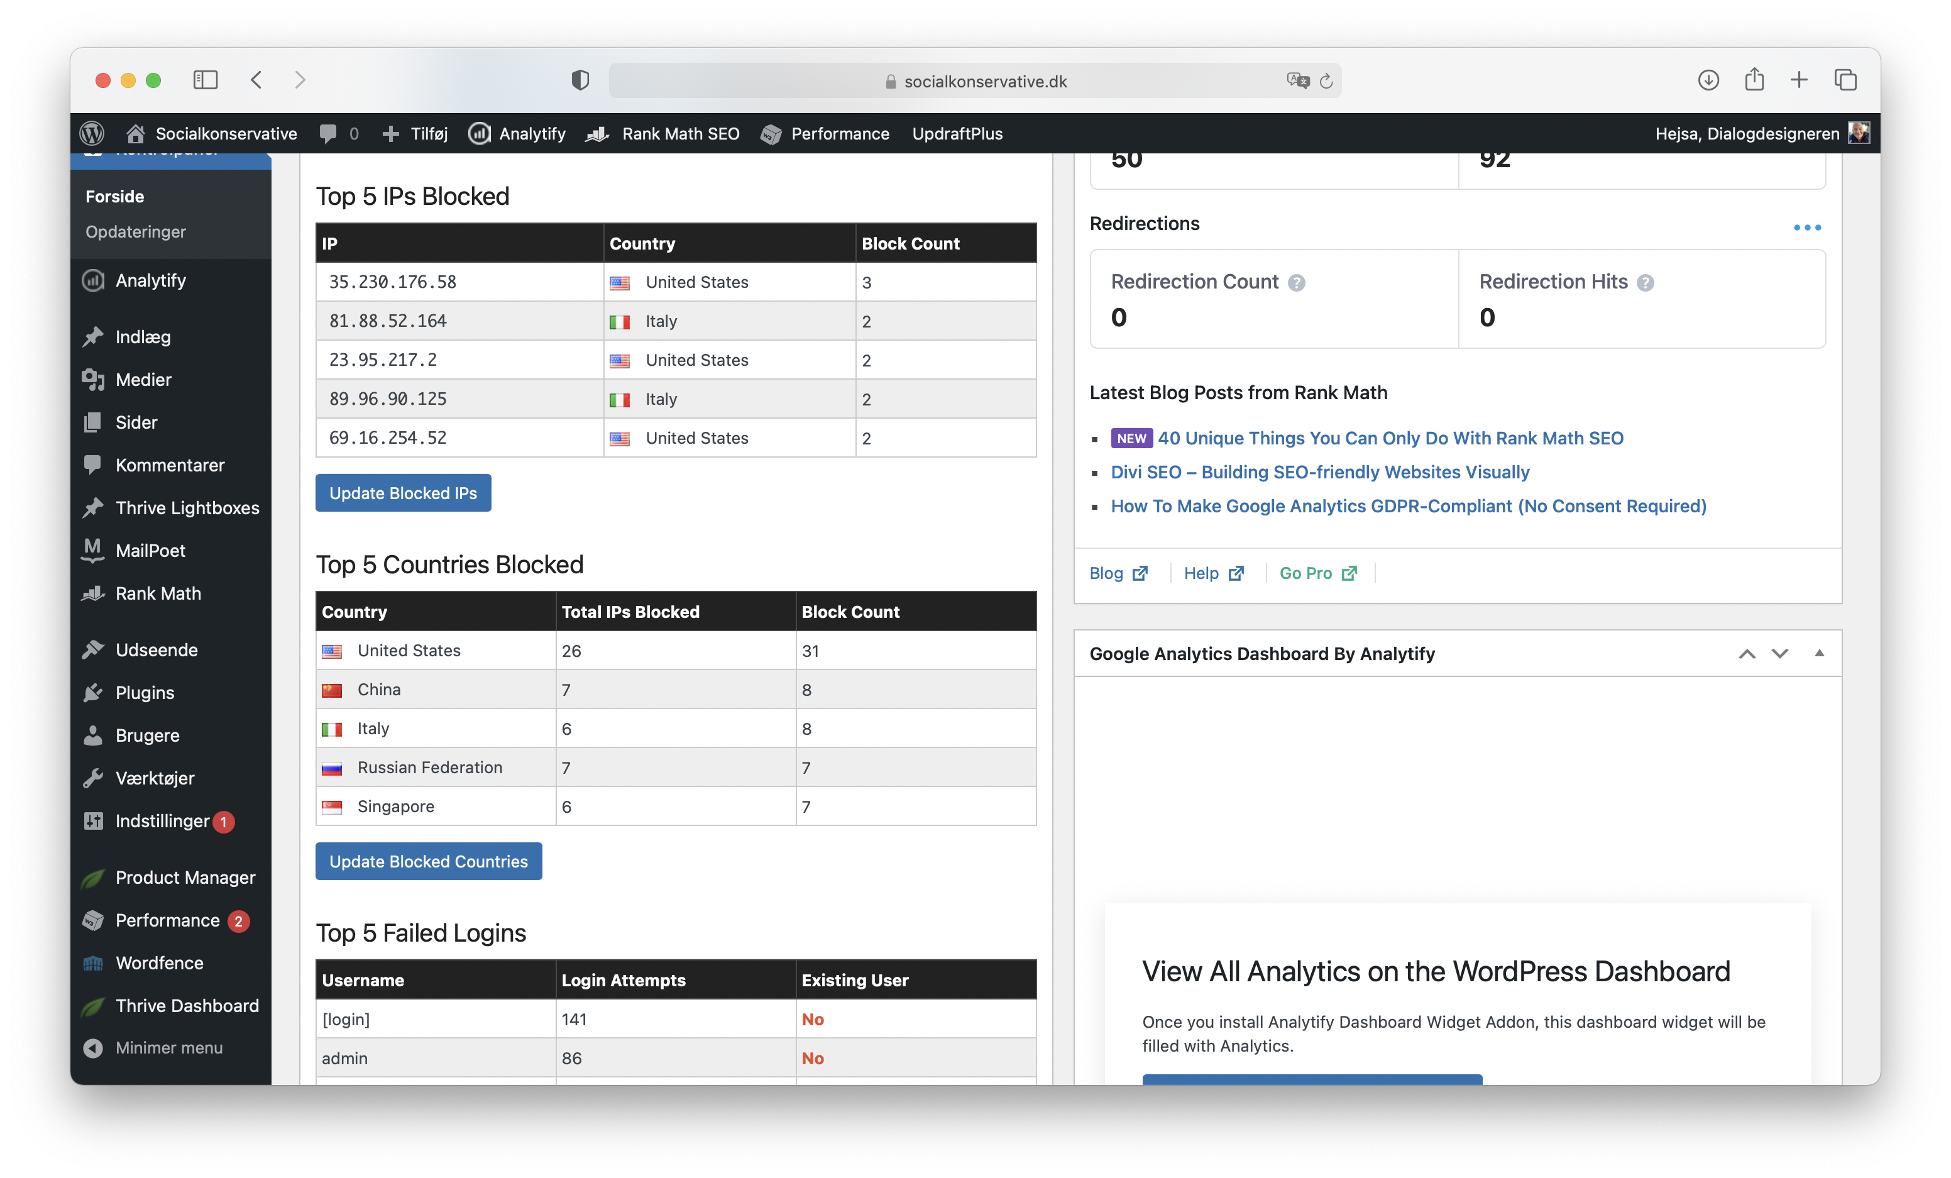
Task: Open the Safari share menu
Action: 1754,79
